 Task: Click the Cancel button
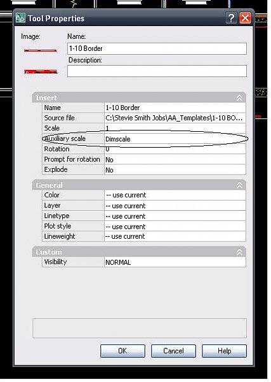[173, 351]
